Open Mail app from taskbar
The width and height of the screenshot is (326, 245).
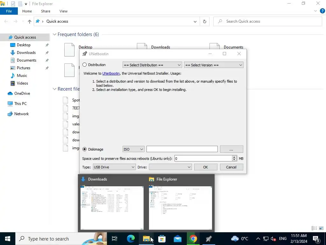click(177, 239)
